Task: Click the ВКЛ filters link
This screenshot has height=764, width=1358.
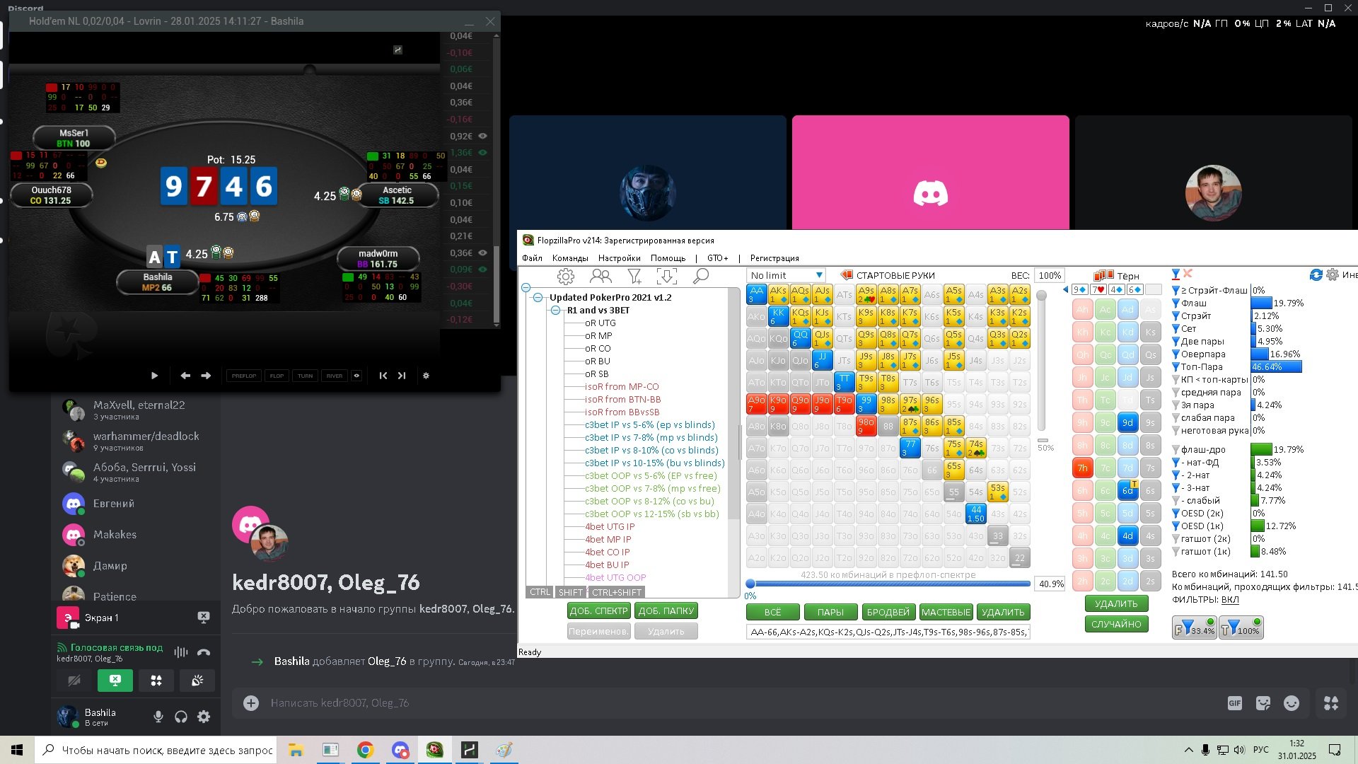Action: (x=1230, y=599)
